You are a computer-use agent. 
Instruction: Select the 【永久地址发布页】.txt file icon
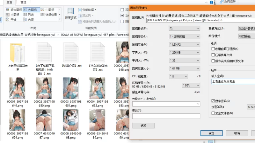tap(98, 53)
